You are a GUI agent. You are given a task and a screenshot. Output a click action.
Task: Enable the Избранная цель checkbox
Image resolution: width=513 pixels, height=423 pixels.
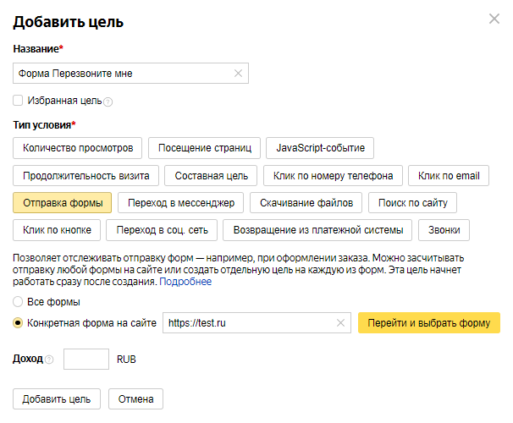point(19,101)
